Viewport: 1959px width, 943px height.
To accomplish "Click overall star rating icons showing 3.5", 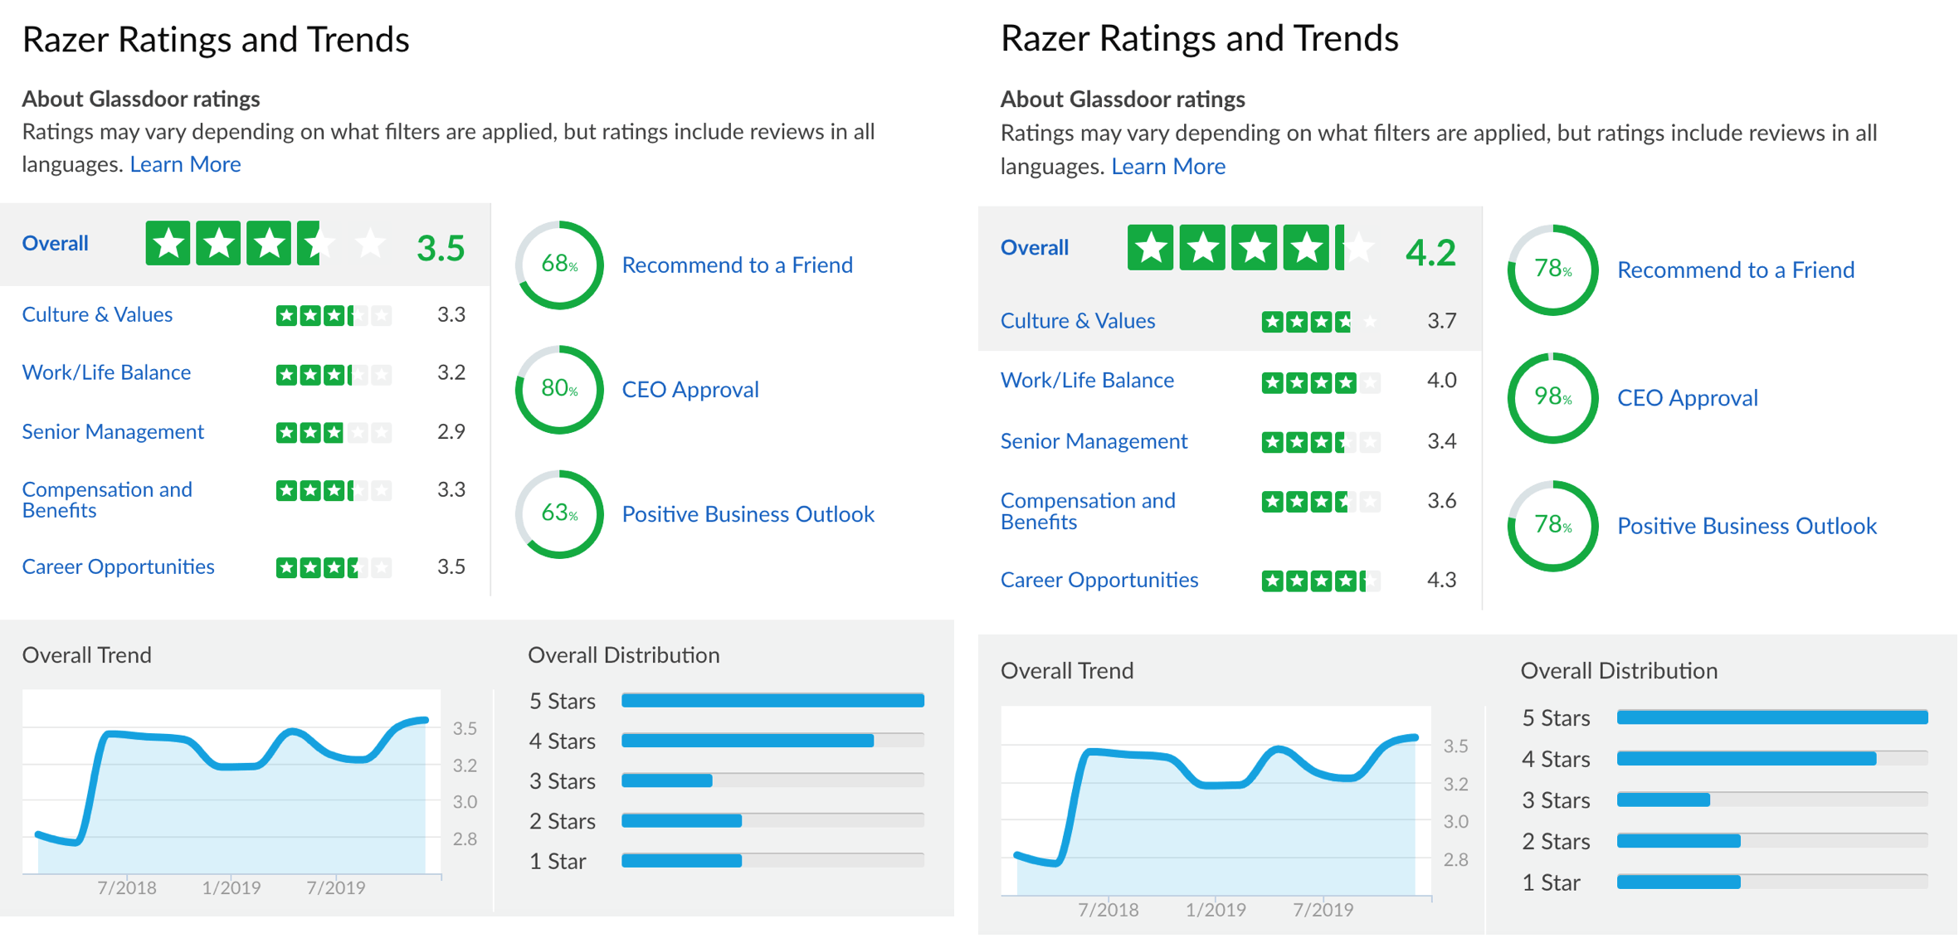I will coord(268,244).
